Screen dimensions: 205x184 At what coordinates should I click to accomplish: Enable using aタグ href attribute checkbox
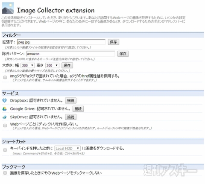(5, 77)
